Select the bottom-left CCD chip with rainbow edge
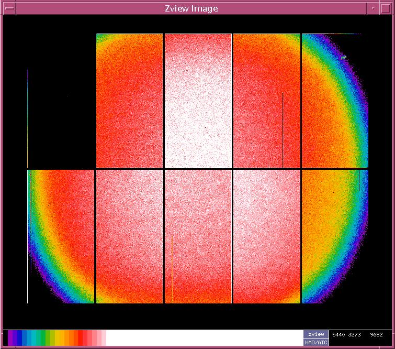Screen dimensions: 395x349 [61, 236]
